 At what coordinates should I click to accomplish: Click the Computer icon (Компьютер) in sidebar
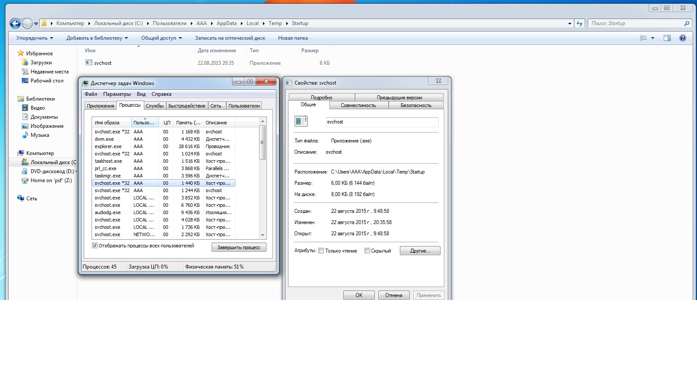[20, 153]
